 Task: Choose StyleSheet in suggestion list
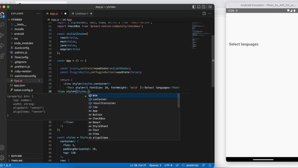(133, 126)
